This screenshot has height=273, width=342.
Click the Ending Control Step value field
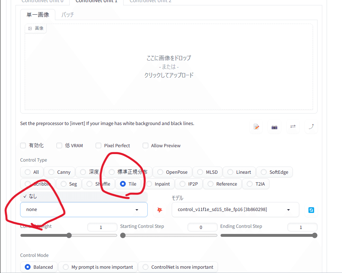click(x=302, y=227)
